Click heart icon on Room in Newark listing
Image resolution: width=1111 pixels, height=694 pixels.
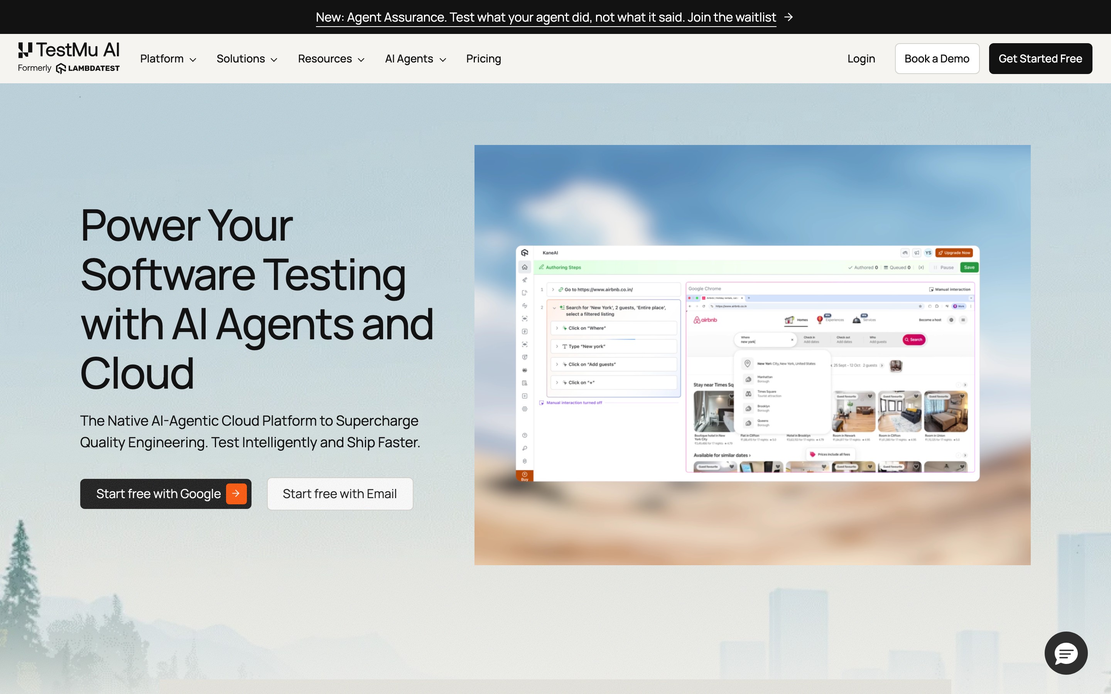pyautogui.click(x=870, y=396)
